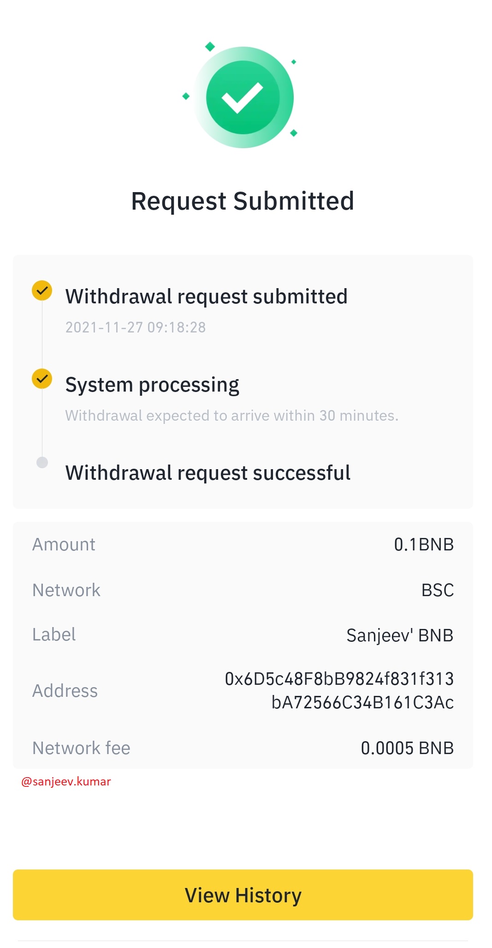Select the Request Submitted heading
Screen dimensions: 492x948
(x=243, y=201)
